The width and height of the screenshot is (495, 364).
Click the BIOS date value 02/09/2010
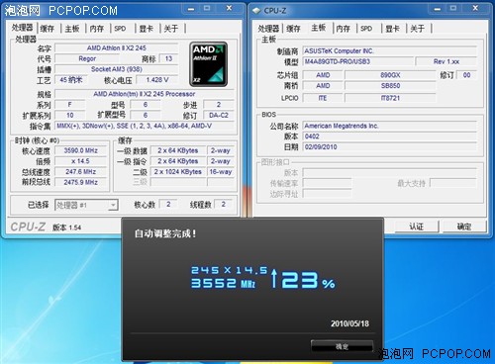[390, 147]
